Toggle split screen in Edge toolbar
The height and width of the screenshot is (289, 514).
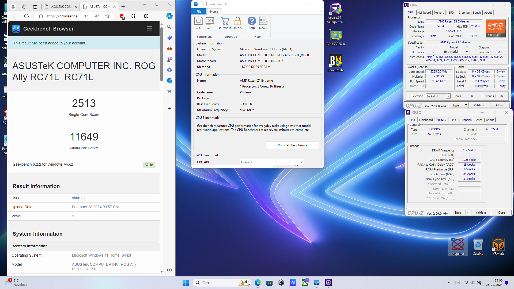(146, 16)
